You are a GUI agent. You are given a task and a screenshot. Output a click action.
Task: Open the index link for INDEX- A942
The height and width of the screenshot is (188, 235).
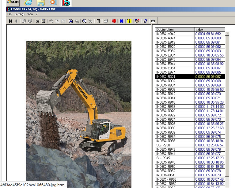[x=208, y=34]
